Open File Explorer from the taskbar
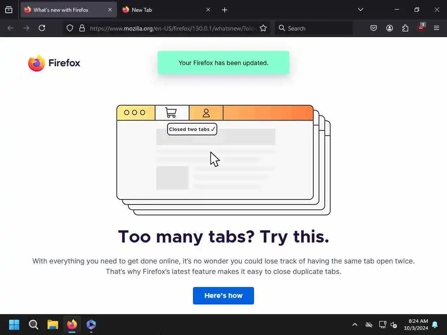 tap(53, 325)
